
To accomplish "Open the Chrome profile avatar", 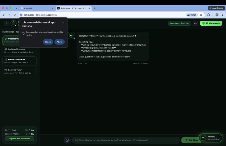I will (x=217, y=15).
